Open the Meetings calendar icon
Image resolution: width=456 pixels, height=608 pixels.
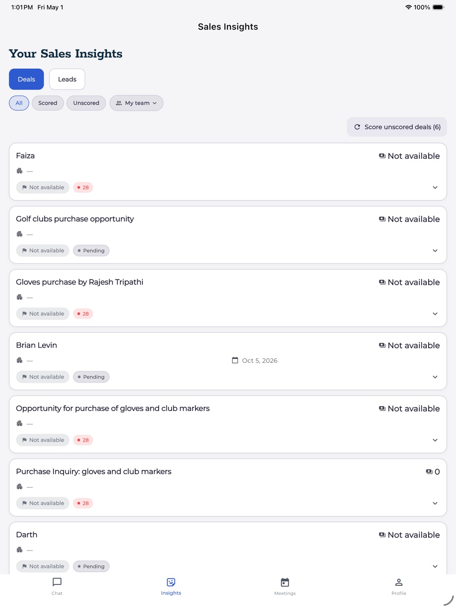click(x=285, y=582)
